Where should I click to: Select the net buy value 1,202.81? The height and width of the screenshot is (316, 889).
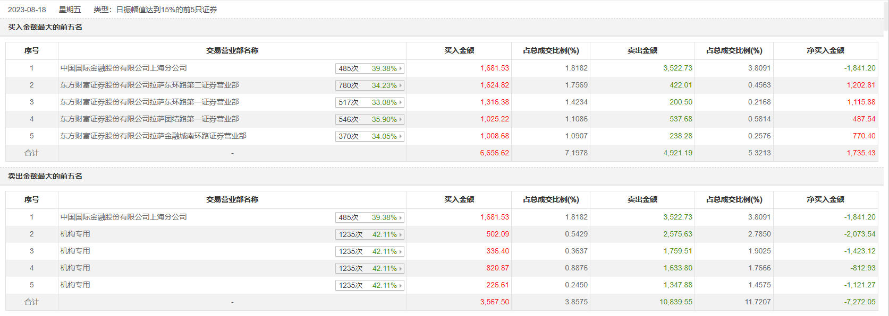[861, 85]
